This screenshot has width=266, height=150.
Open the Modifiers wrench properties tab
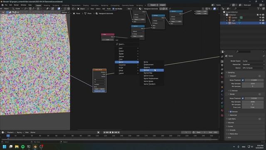222,91
